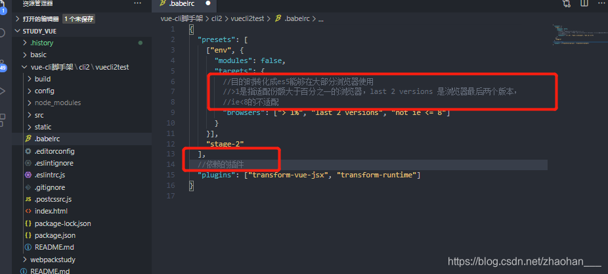
Task: Click "stage-2" string on line 12
Action: click(x=225, y=144)
